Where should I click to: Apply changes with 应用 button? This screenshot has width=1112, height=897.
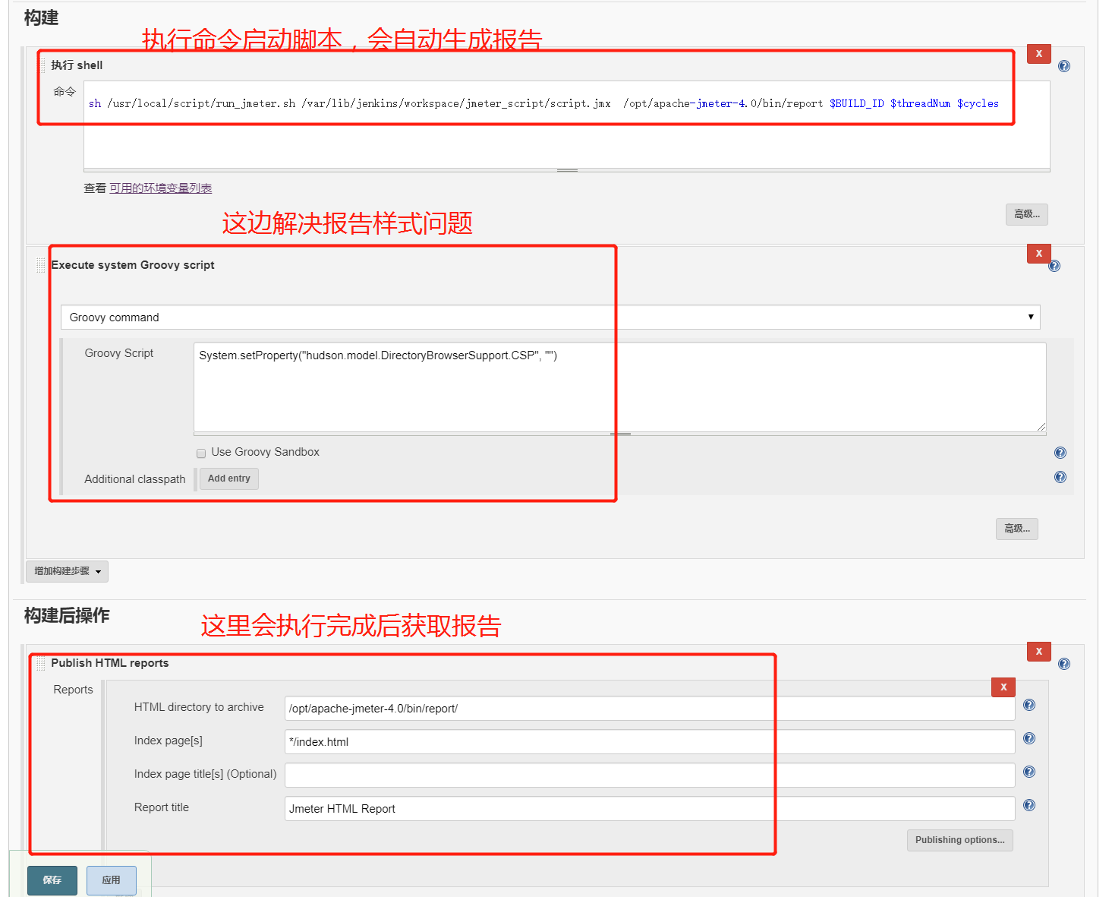pyautogui.click(x=112, y=880)
